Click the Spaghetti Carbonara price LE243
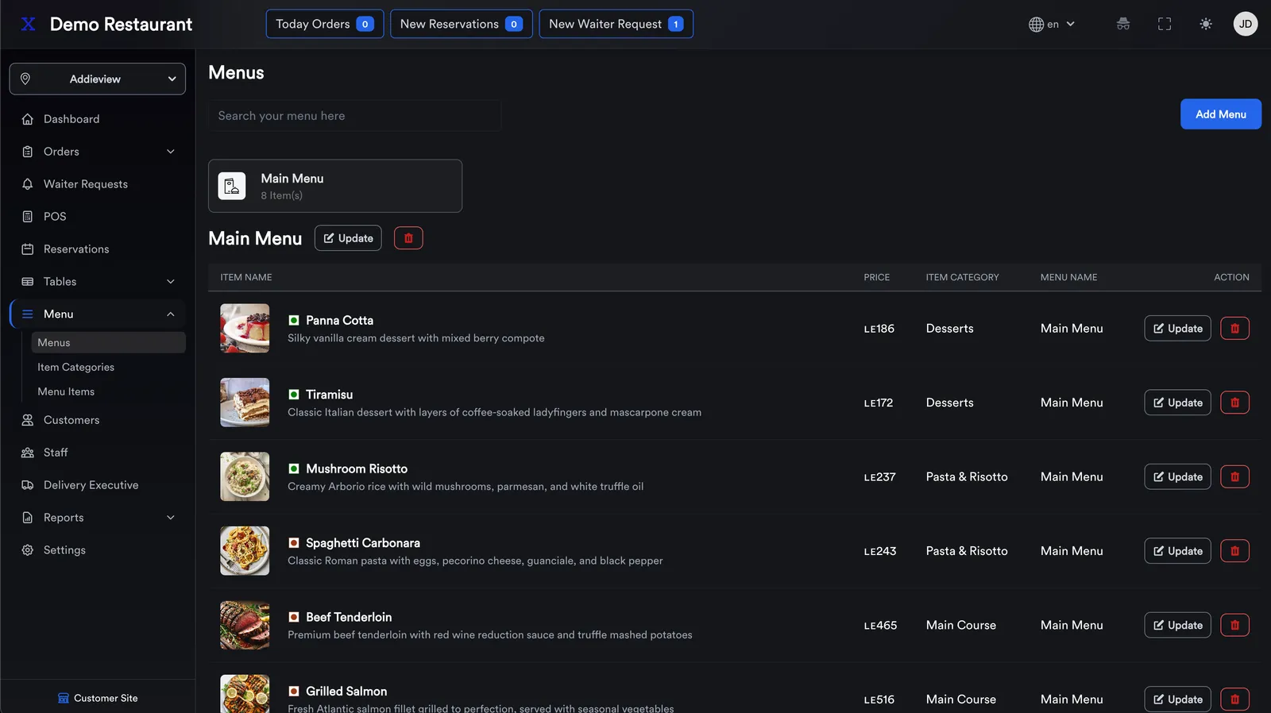The height and width of the screenshot is (713, 1271). point(880,551)
